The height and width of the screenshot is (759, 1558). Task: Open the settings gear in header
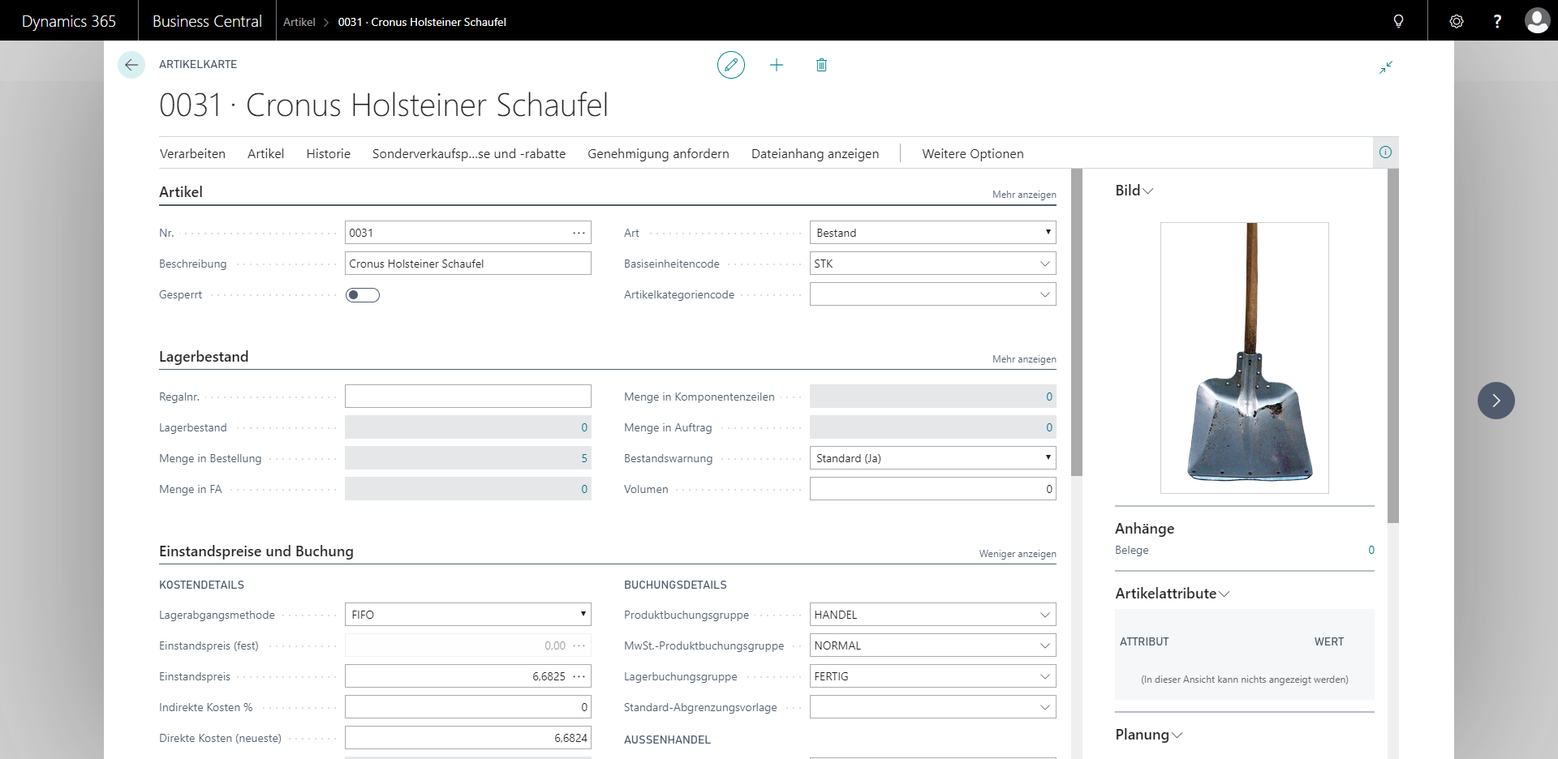point(1457,21)
